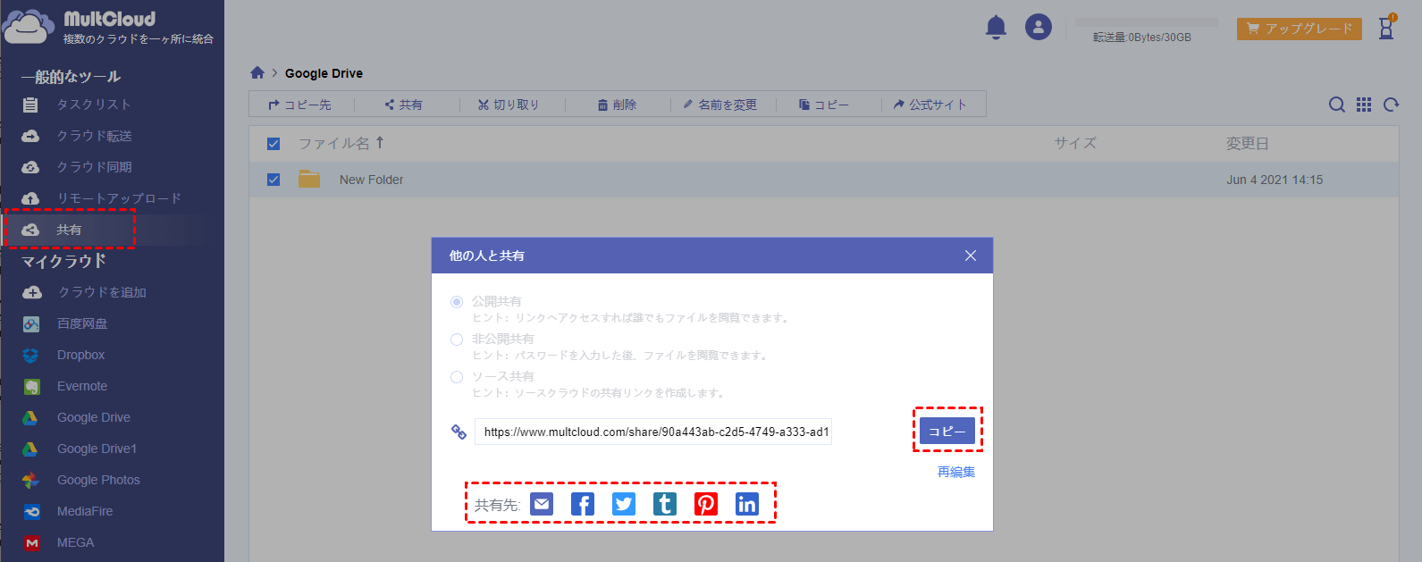Click the MultCloud logo
Screen dimensions: 1422x562
coord(109,27)
